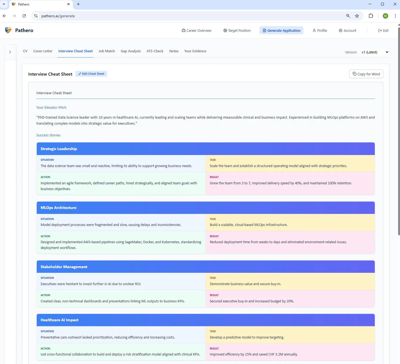Image resolution: width=400 pixels, height=364 pixels.
Task: Open the browser extensions puzzle icon
Action: pyautogui.click(x=371, y=16)
